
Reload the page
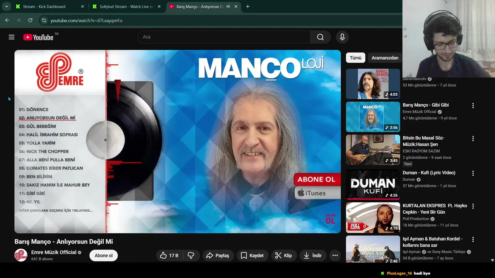30,20
